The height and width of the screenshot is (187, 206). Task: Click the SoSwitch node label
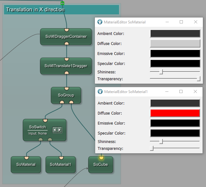coord(38,127)
